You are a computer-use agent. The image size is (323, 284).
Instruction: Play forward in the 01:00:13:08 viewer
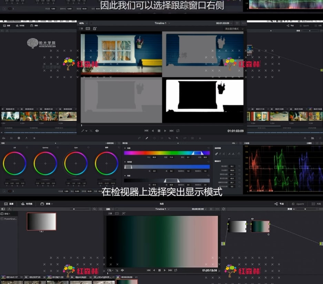tap(164, 270)
